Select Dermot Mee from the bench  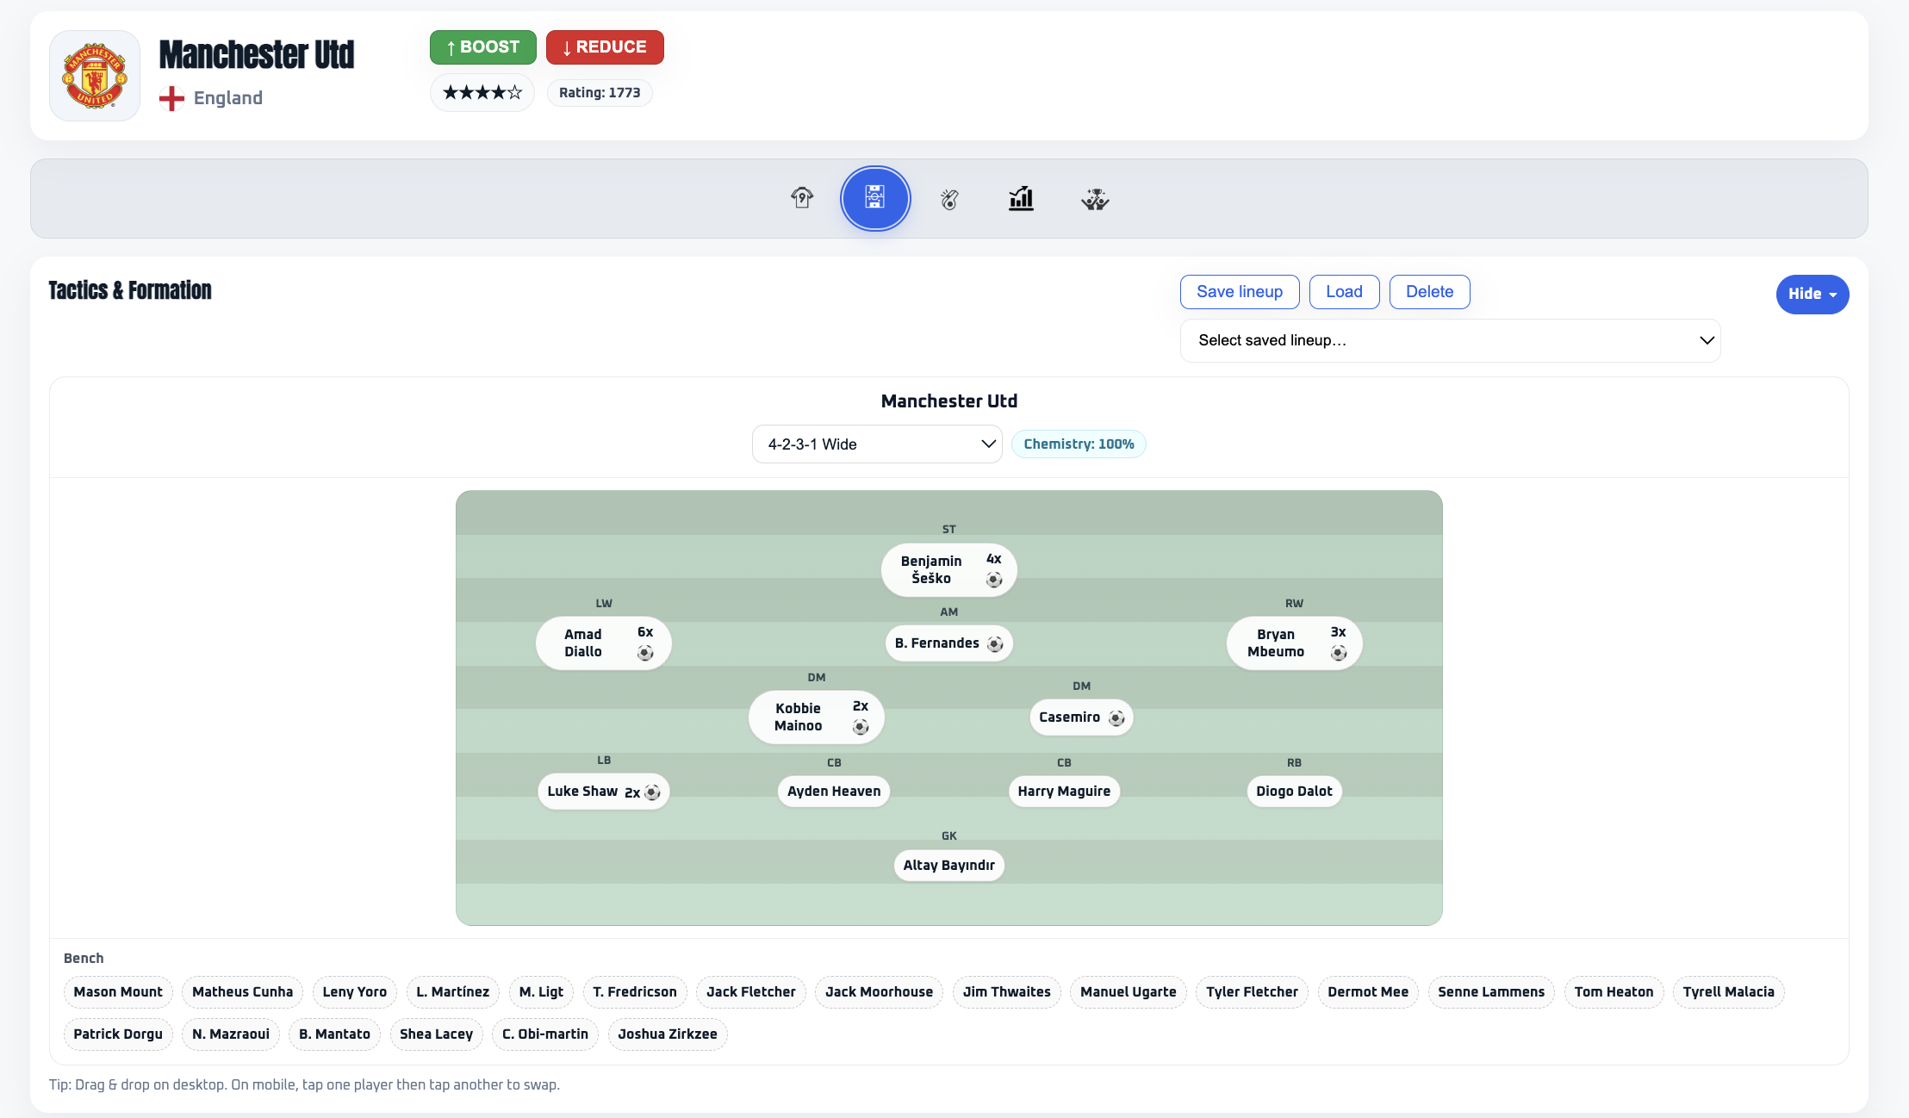point(1368,992)
